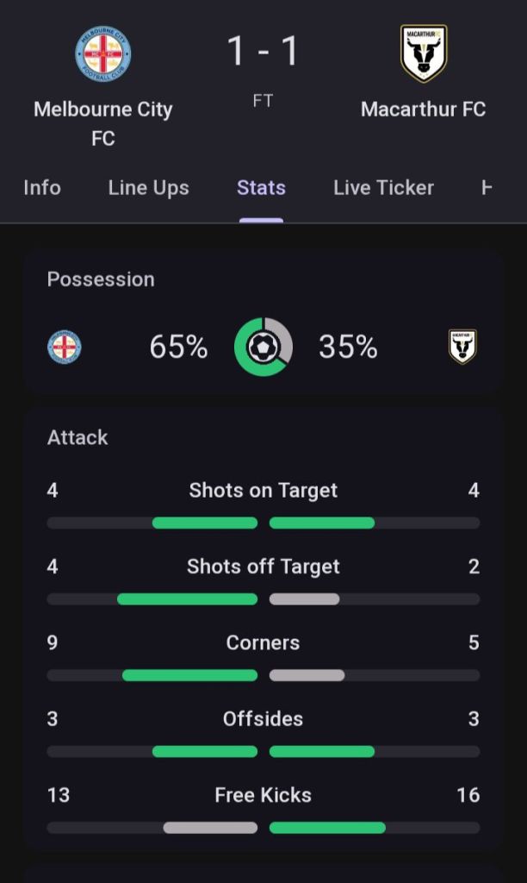527x883 pixels.
Task: Open the Live Ticker tab
Action: point(383,188)
